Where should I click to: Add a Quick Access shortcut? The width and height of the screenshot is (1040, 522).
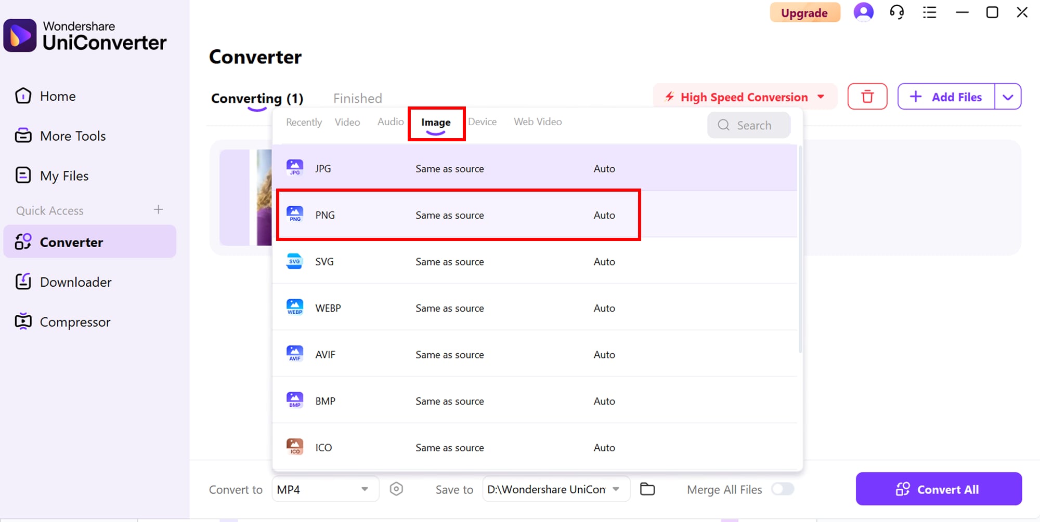point(159,209)
